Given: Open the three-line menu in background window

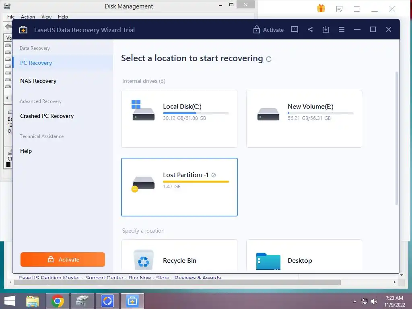Looking at the screenshot, I should click(356, 9).
